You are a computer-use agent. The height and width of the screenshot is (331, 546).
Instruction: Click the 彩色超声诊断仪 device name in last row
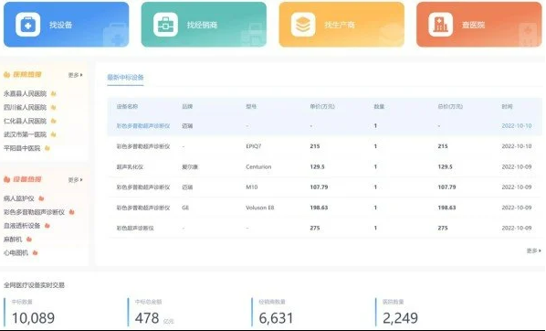tap(135, 228)
